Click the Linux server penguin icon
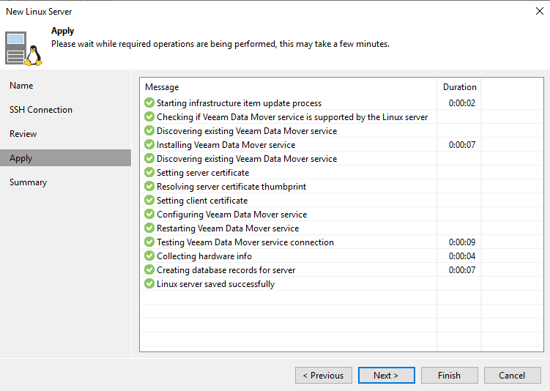The width and height of the screenshot is (550, 391). pyautogui.click(x=24, y=48)
